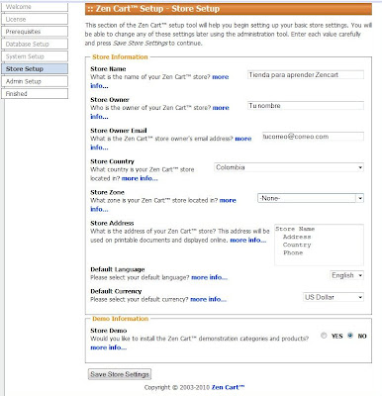This screenshot has width=382, height=396.
Task: Open the Welcome step in sidebar
Action: coord(35,7)
